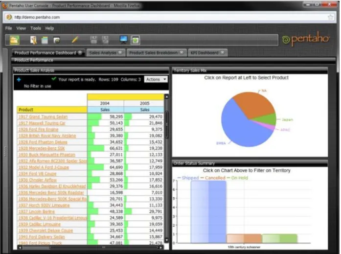341x254 pixels.
Task: Click the Product column header
Action: coord(52,110)
